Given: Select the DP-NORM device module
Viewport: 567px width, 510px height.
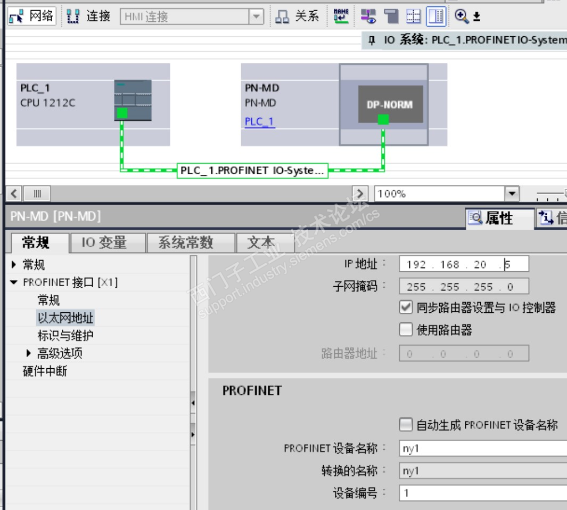Looking at the screenshot, I should coord(391,104).
